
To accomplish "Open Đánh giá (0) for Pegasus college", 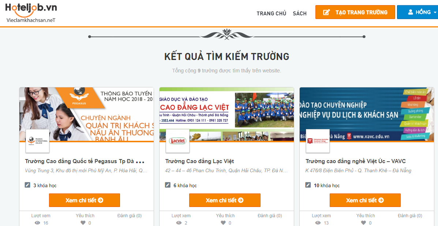I will pyautogui.click(x=129, y=216).
